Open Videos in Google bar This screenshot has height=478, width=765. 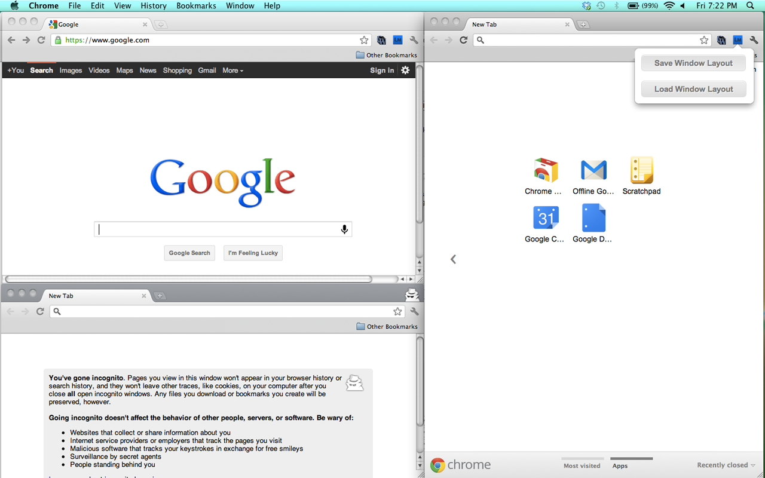(x=99, y=71)
